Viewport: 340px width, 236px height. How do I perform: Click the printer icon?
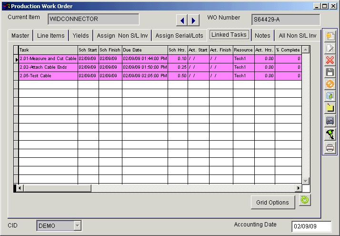[330, 148]
